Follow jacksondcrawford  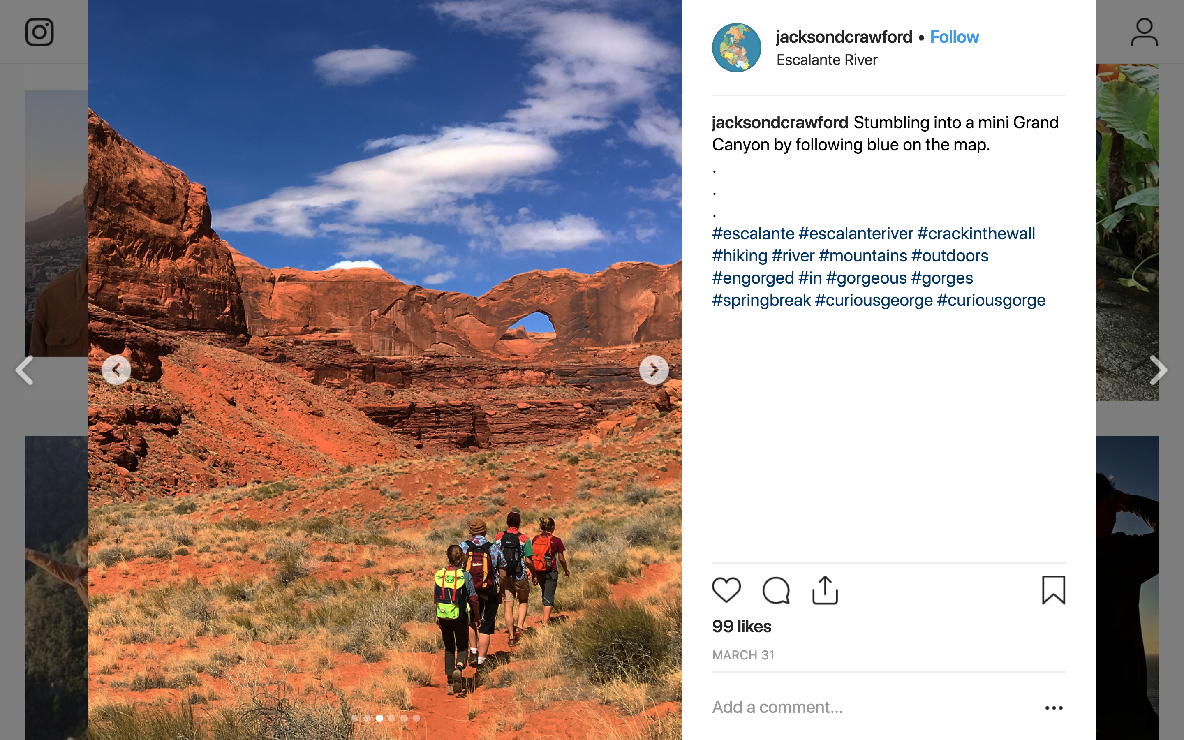pyautogui.click(x=954, y=37)
